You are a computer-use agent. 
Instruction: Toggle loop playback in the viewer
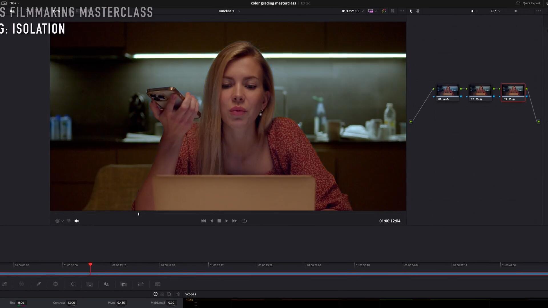pos(244,221)
